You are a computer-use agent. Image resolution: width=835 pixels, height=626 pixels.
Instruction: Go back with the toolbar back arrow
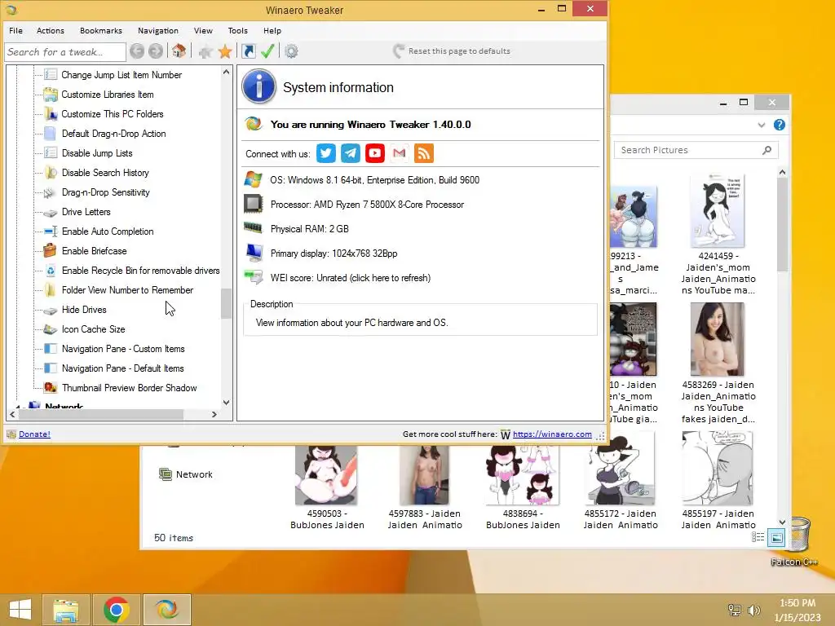pos(137,51)
